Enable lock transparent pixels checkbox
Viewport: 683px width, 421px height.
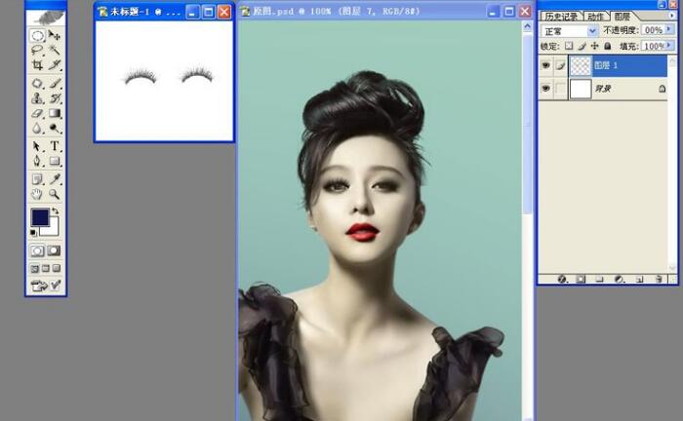coord(570,46)
